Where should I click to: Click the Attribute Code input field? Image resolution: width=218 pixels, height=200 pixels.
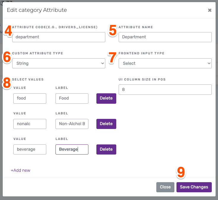click(x=59, y=37)
